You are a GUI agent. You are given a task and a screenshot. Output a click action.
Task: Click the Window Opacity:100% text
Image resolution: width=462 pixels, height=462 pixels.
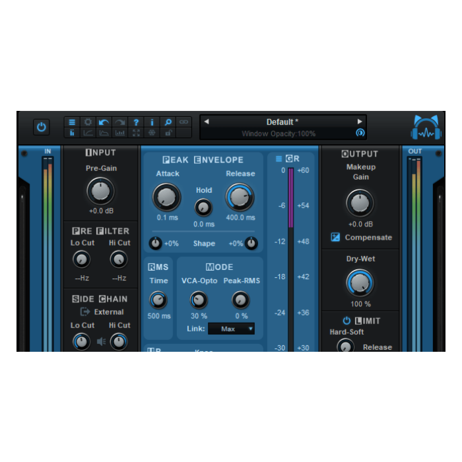click(279, 134)
